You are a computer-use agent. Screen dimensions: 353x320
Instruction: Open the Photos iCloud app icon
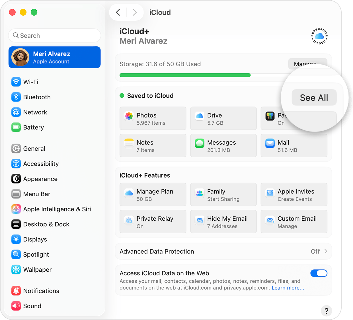(129, 115)
